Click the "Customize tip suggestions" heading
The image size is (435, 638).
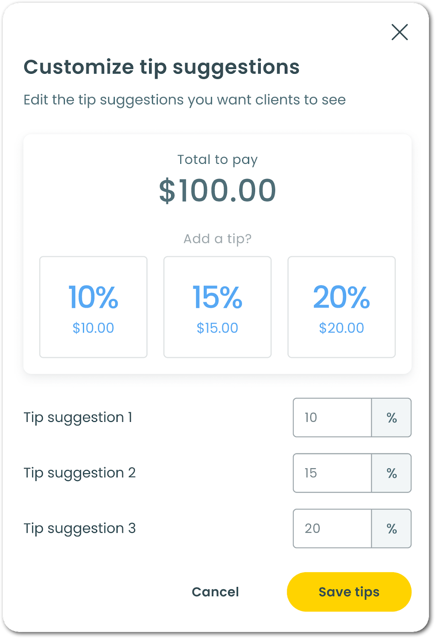161,67
